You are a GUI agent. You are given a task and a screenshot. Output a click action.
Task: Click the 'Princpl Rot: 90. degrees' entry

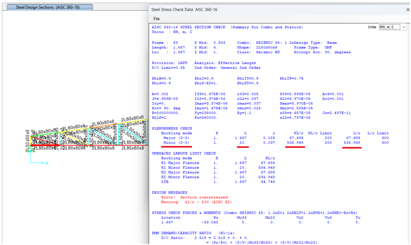[322, 52]
